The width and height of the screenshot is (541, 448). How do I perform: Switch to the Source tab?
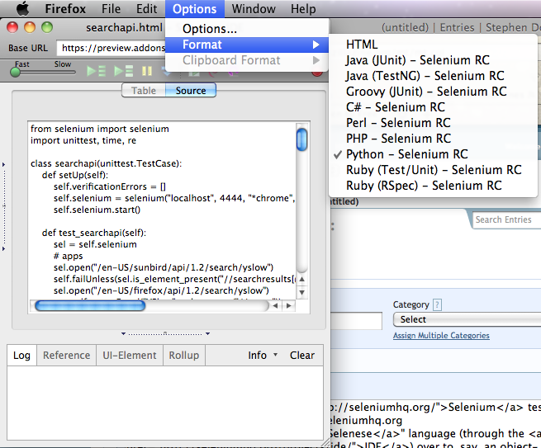(191, 90)
